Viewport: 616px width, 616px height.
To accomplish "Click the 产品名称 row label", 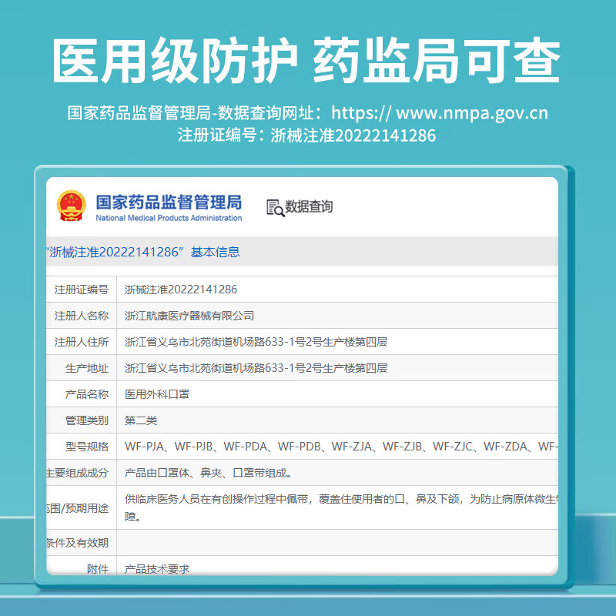I will (x=87, y=394).
